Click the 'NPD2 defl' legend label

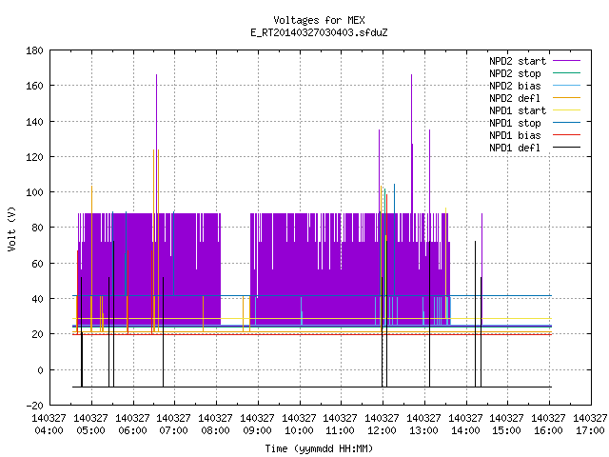pos(515,98)
